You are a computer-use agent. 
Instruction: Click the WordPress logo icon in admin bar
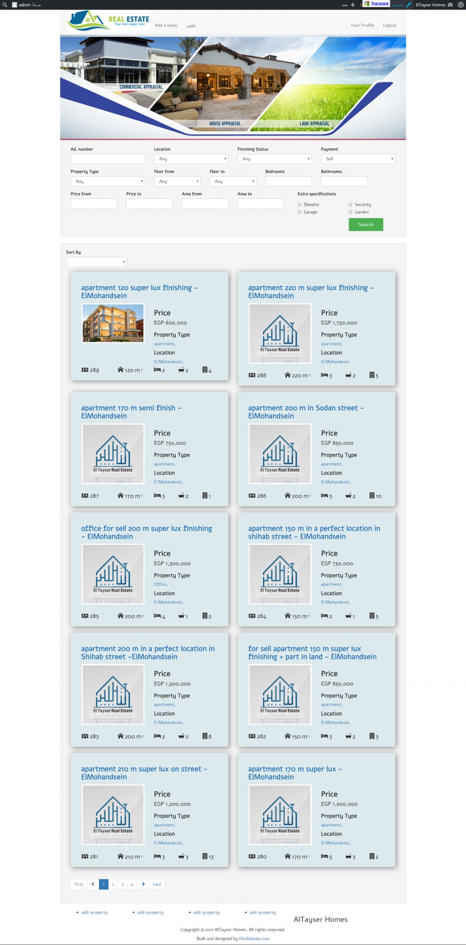coord(461,5)
